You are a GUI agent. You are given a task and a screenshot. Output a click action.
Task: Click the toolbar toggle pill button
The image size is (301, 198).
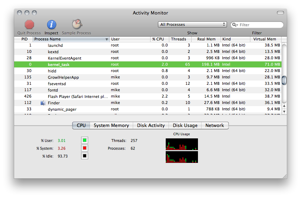[x=280, y=13]
